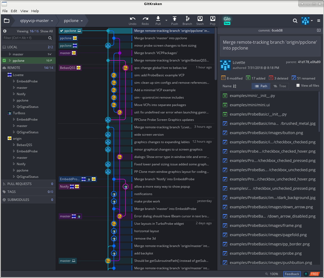Select local master branch in sidebar
This screenshot has height=278, width=324.
[x=18, y=54]
